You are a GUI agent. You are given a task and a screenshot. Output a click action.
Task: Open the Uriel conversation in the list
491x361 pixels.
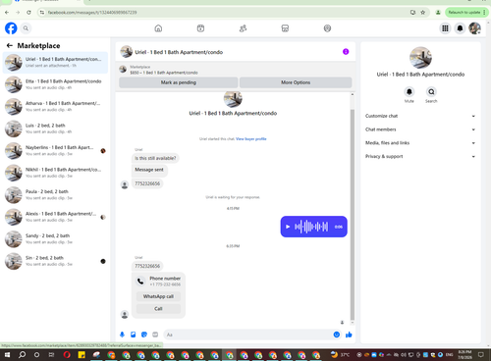tap(55, 63)
